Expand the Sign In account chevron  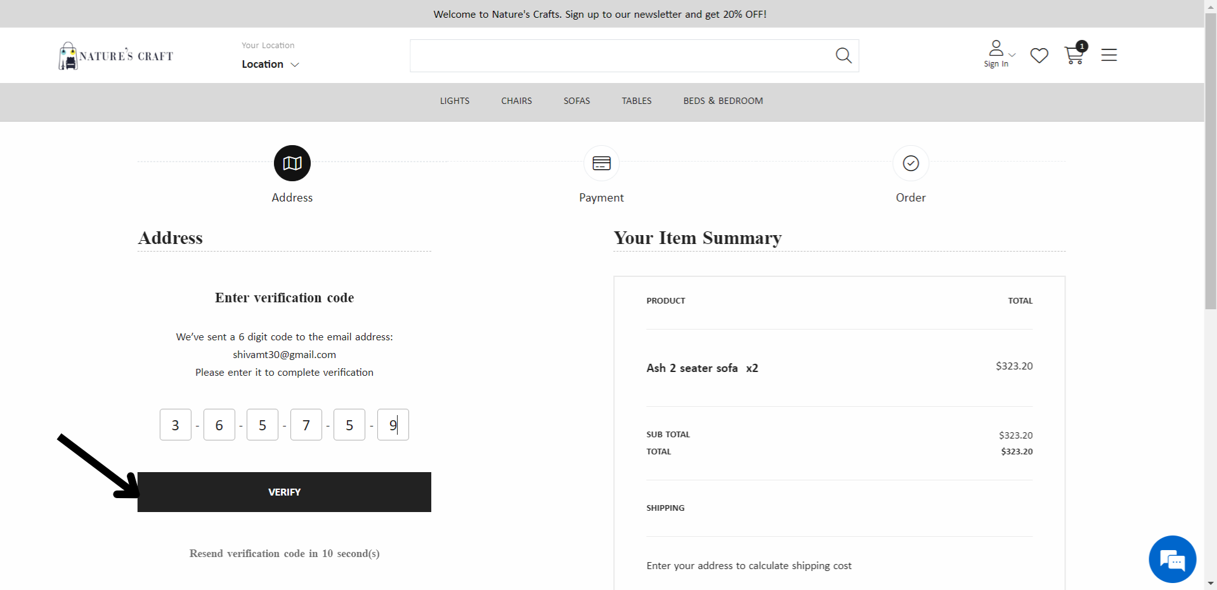[x=1012, y=55]
